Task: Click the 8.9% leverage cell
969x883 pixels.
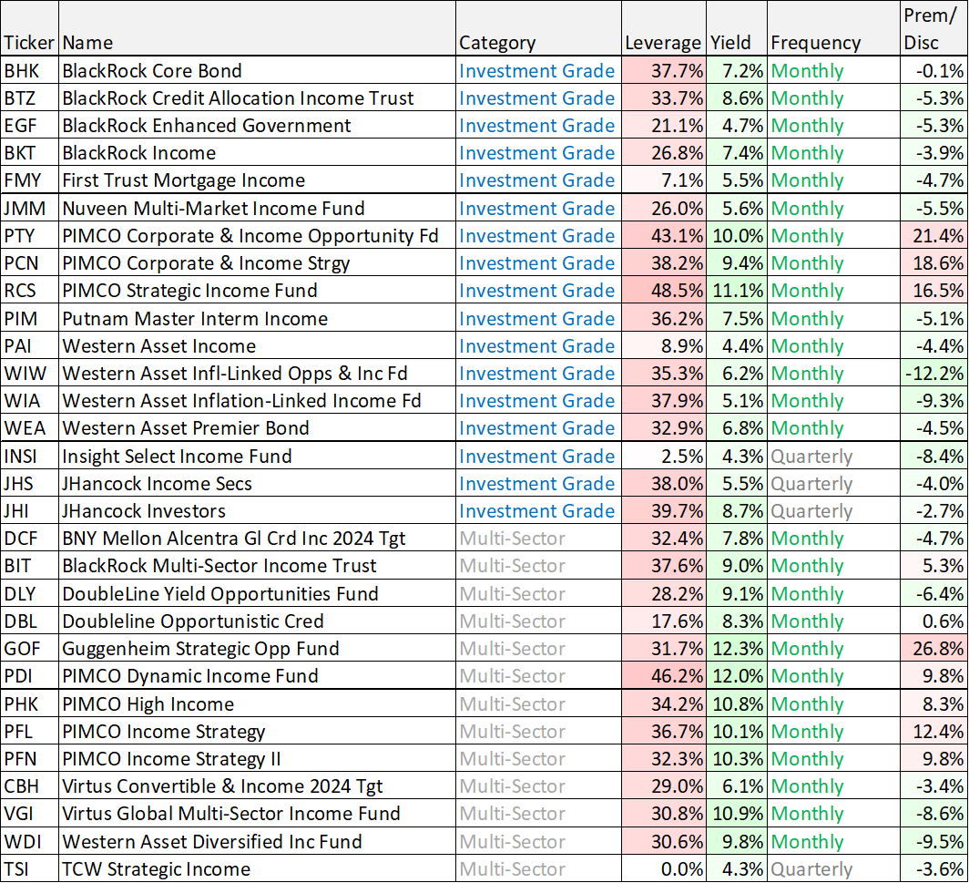Action: pos(664,345)
